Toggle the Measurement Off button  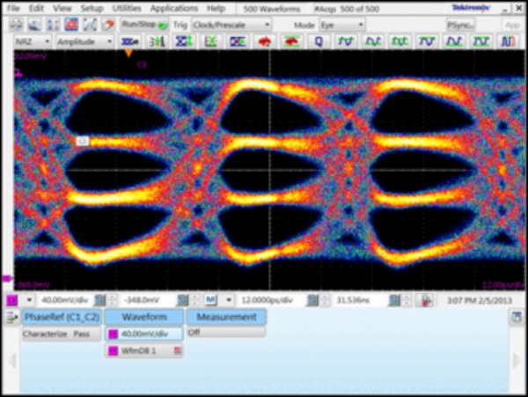[225, 333]
